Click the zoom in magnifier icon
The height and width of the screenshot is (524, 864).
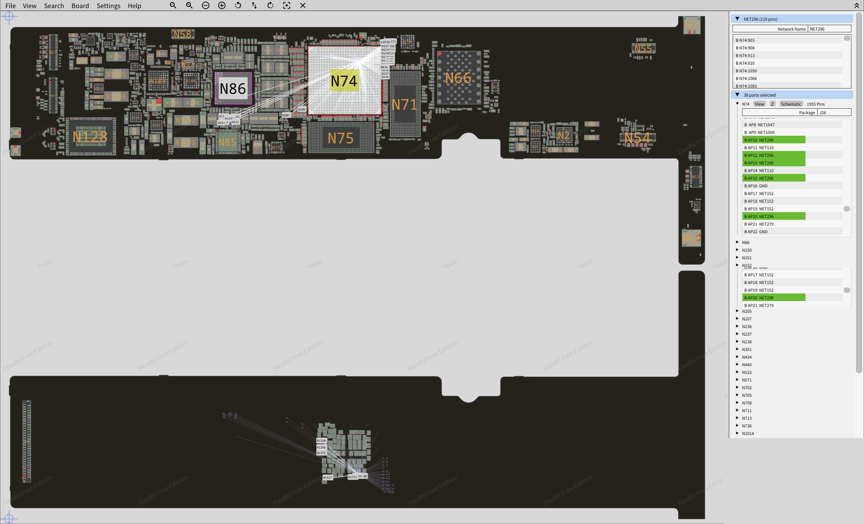click(x=189, y=5)
